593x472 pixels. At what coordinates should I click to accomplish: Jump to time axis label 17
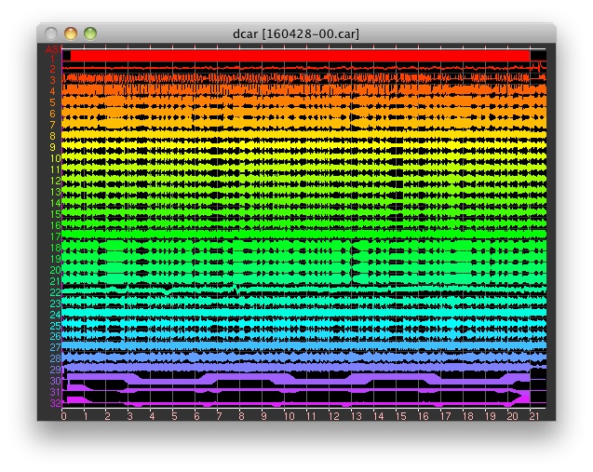(446, 416)
